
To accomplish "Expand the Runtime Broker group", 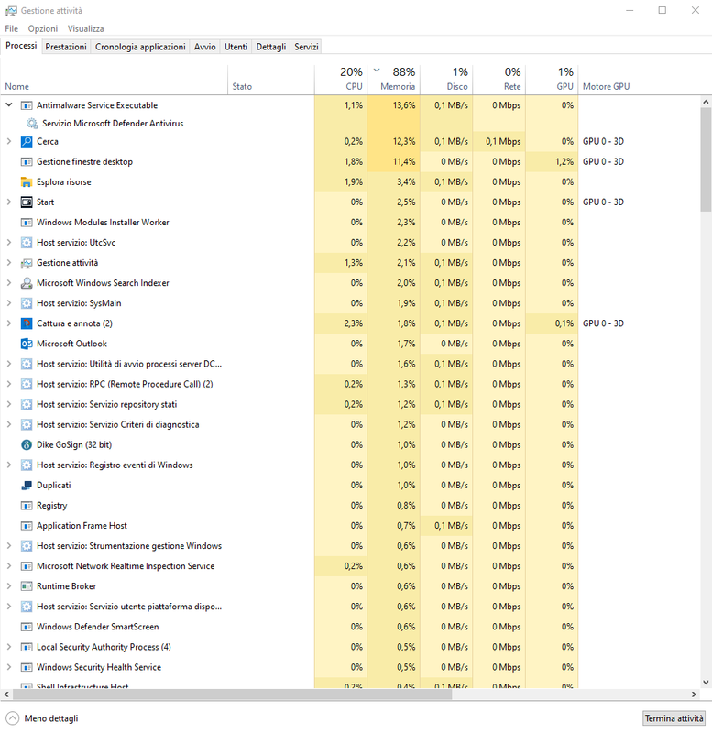I will [9, 586].
